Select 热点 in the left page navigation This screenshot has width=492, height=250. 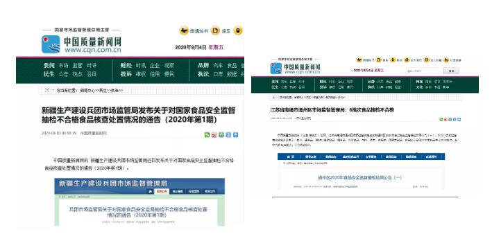point(78,74)
